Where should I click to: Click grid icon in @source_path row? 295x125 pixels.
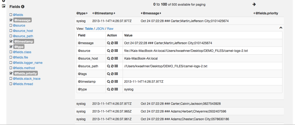[116, 66]
